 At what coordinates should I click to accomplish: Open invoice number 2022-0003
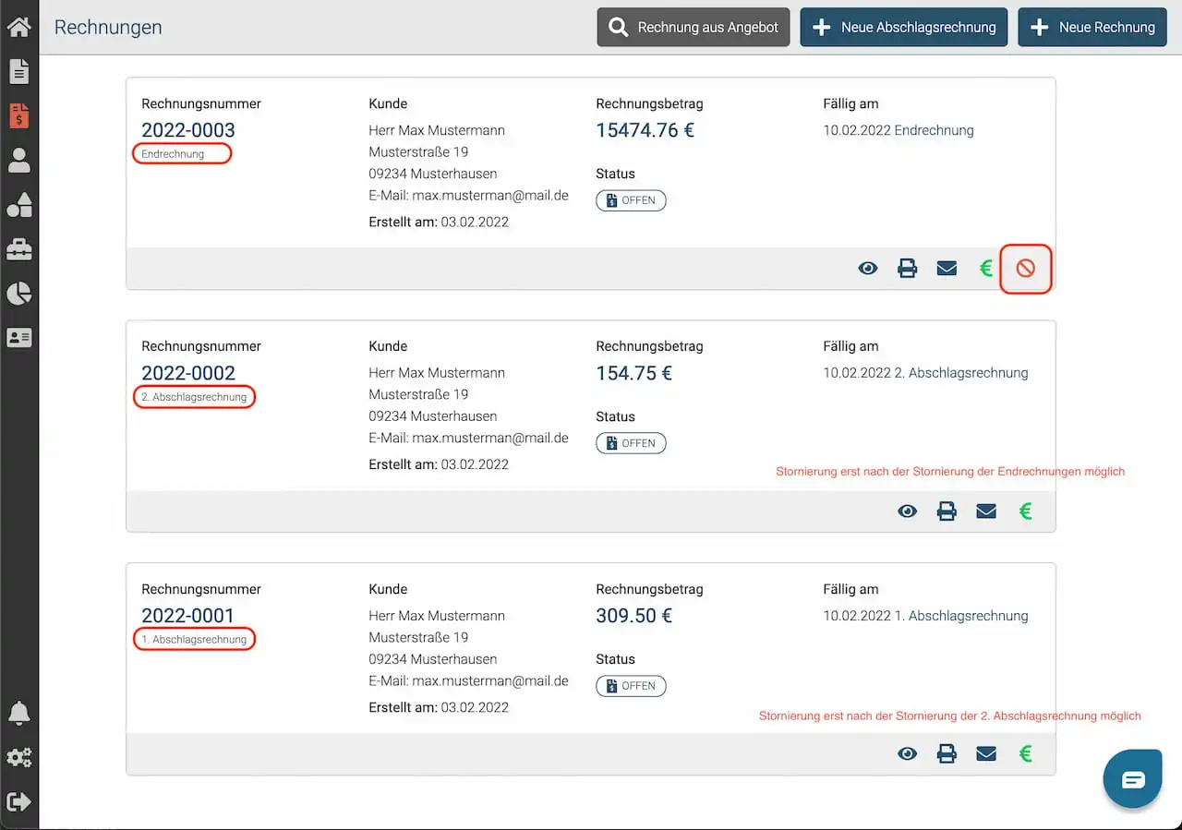[188, 130]
